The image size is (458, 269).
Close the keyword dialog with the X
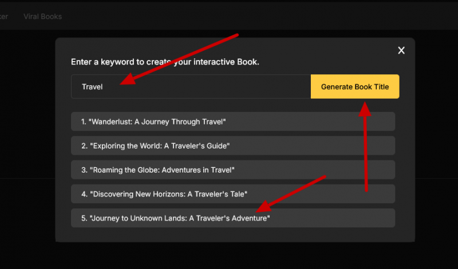[x=401, y=50]
